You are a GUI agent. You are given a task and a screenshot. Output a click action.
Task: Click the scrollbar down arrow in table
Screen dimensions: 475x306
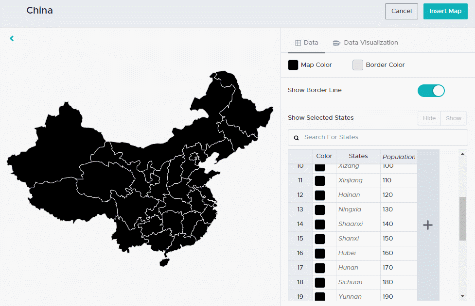462,296
